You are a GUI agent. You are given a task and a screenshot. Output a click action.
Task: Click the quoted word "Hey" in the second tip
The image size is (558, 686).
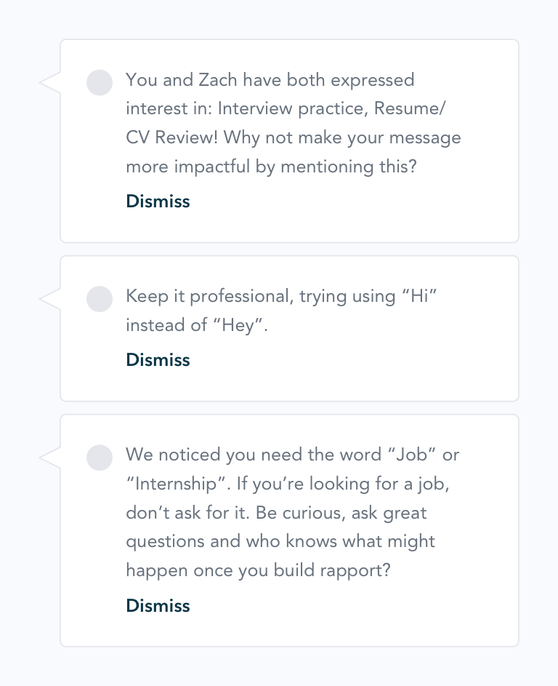[x=238, y=325]
